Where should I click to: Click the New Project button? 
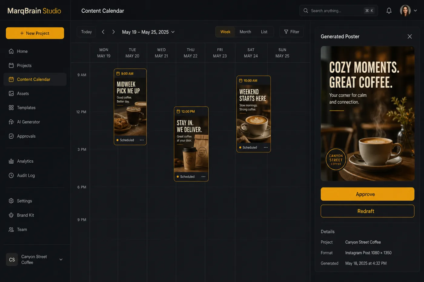point(35,33)
